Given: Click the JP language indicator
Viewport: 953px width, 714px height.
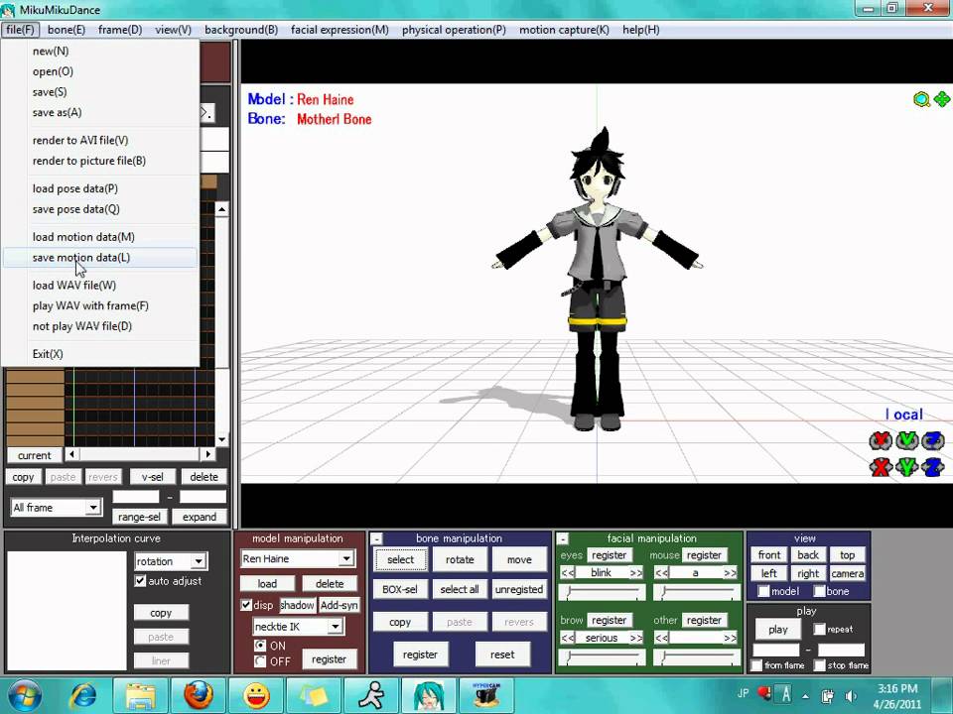Looking at the screenshot, I should (743, 693).
